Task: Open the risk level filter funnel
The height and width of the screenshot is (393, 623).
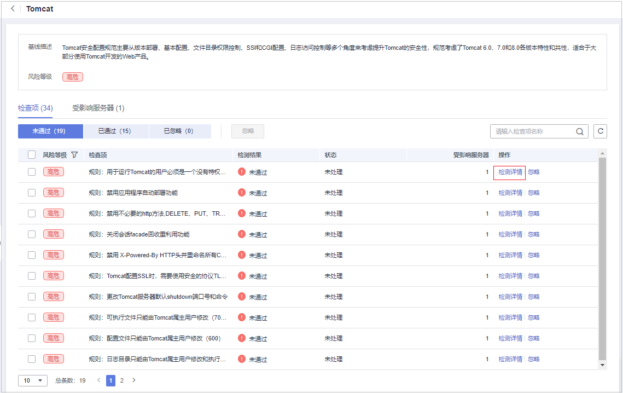Action: pyautogui.click(x=74, y=155)
